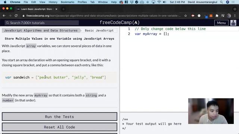Open the Profiles menu
This screenshot has height=134, width=239.
(x=82, y=2)
